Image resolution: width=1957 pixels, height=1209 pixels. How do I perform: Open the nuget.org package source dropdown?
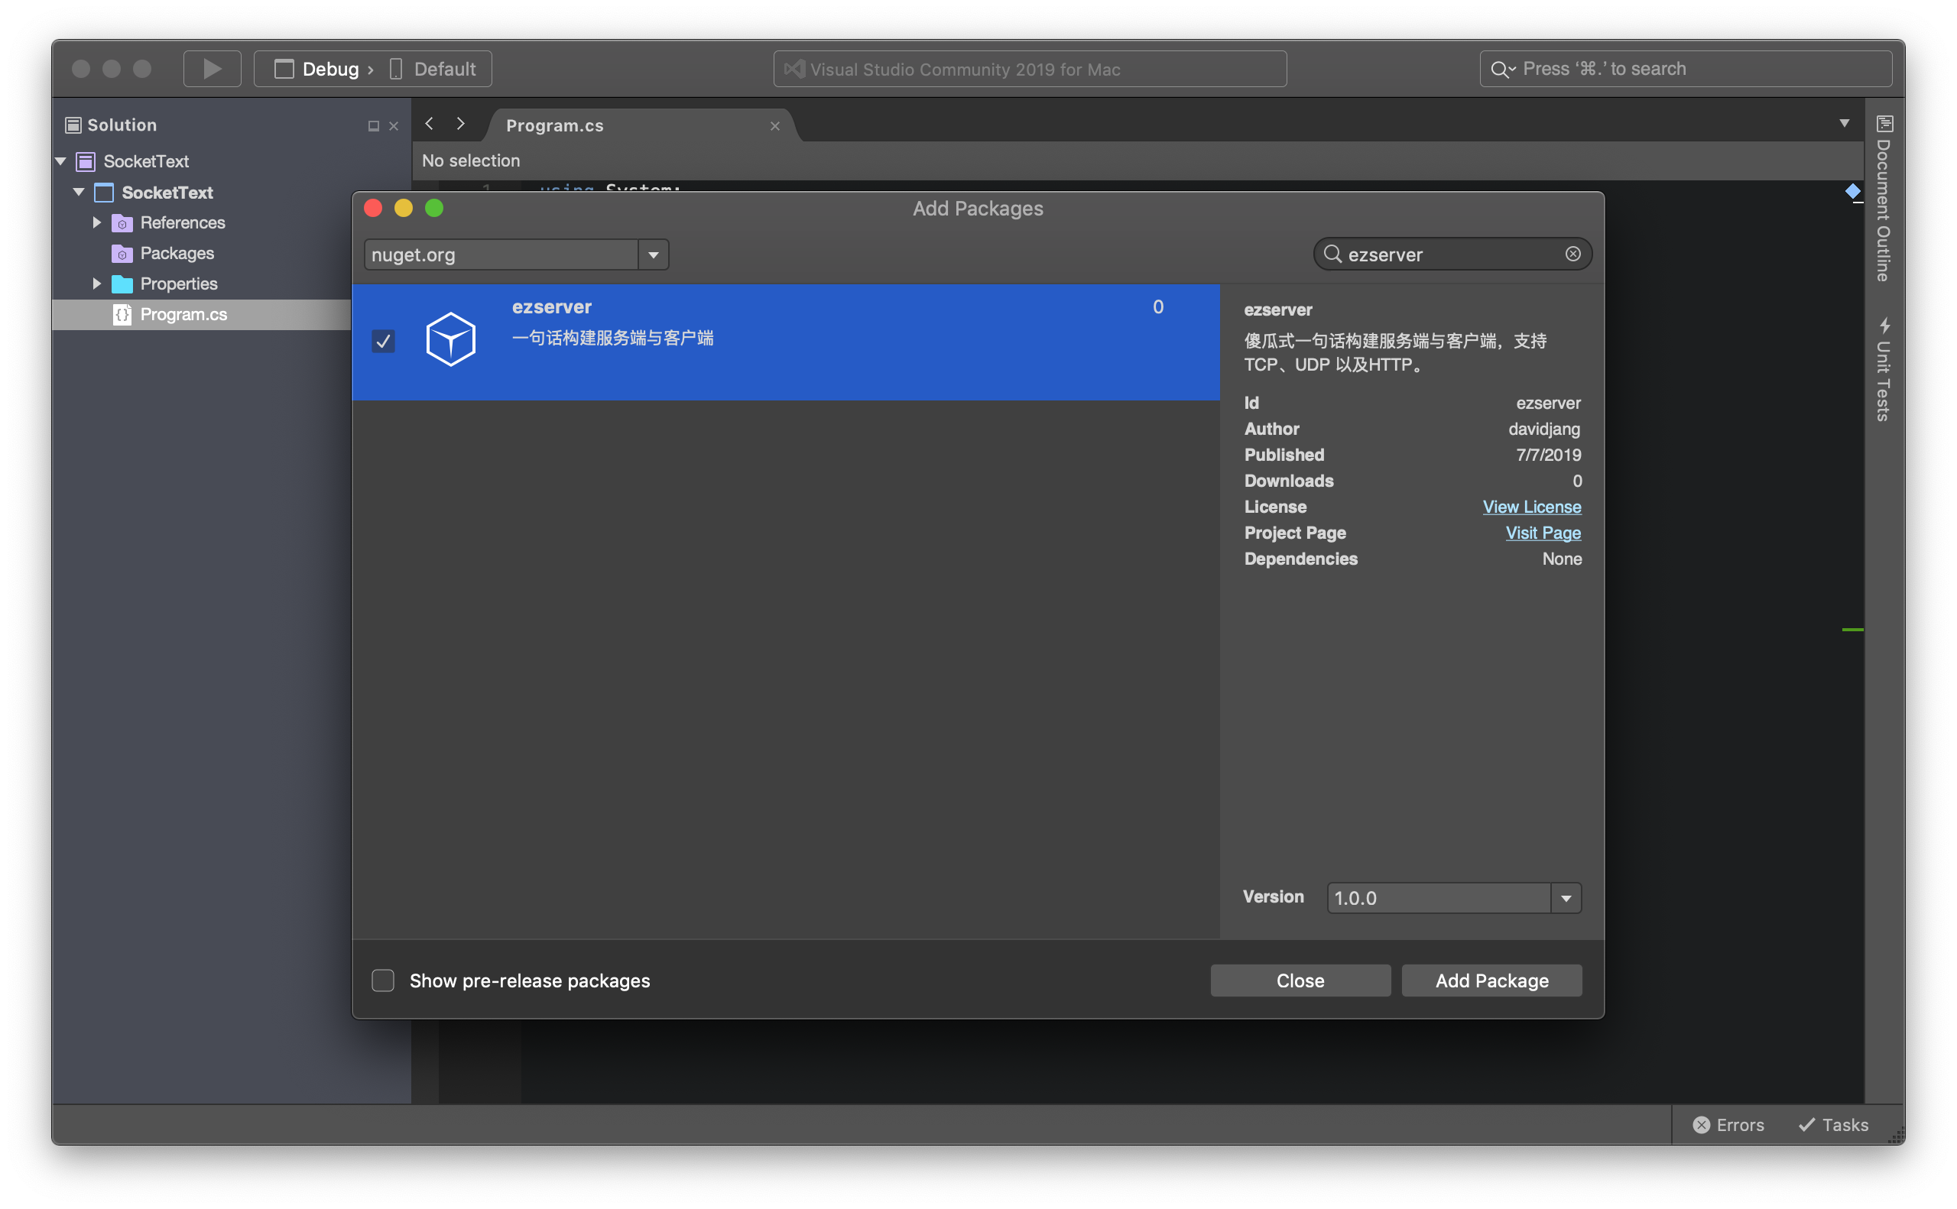(x=516, y=254)
